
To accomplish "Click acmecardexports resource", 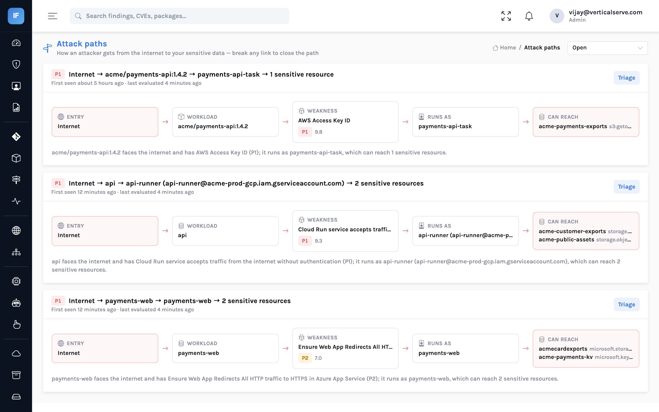I will coord(563,349).
